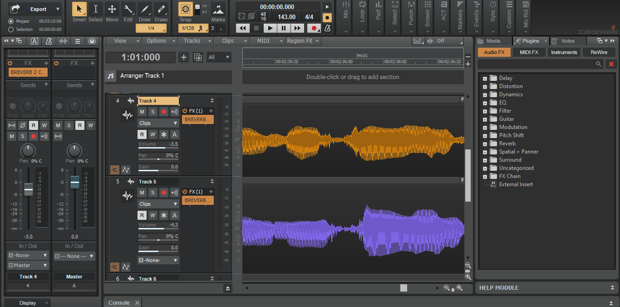Switch to the Notes tab
The image size is (620, 307).
(x=568, y=41)
